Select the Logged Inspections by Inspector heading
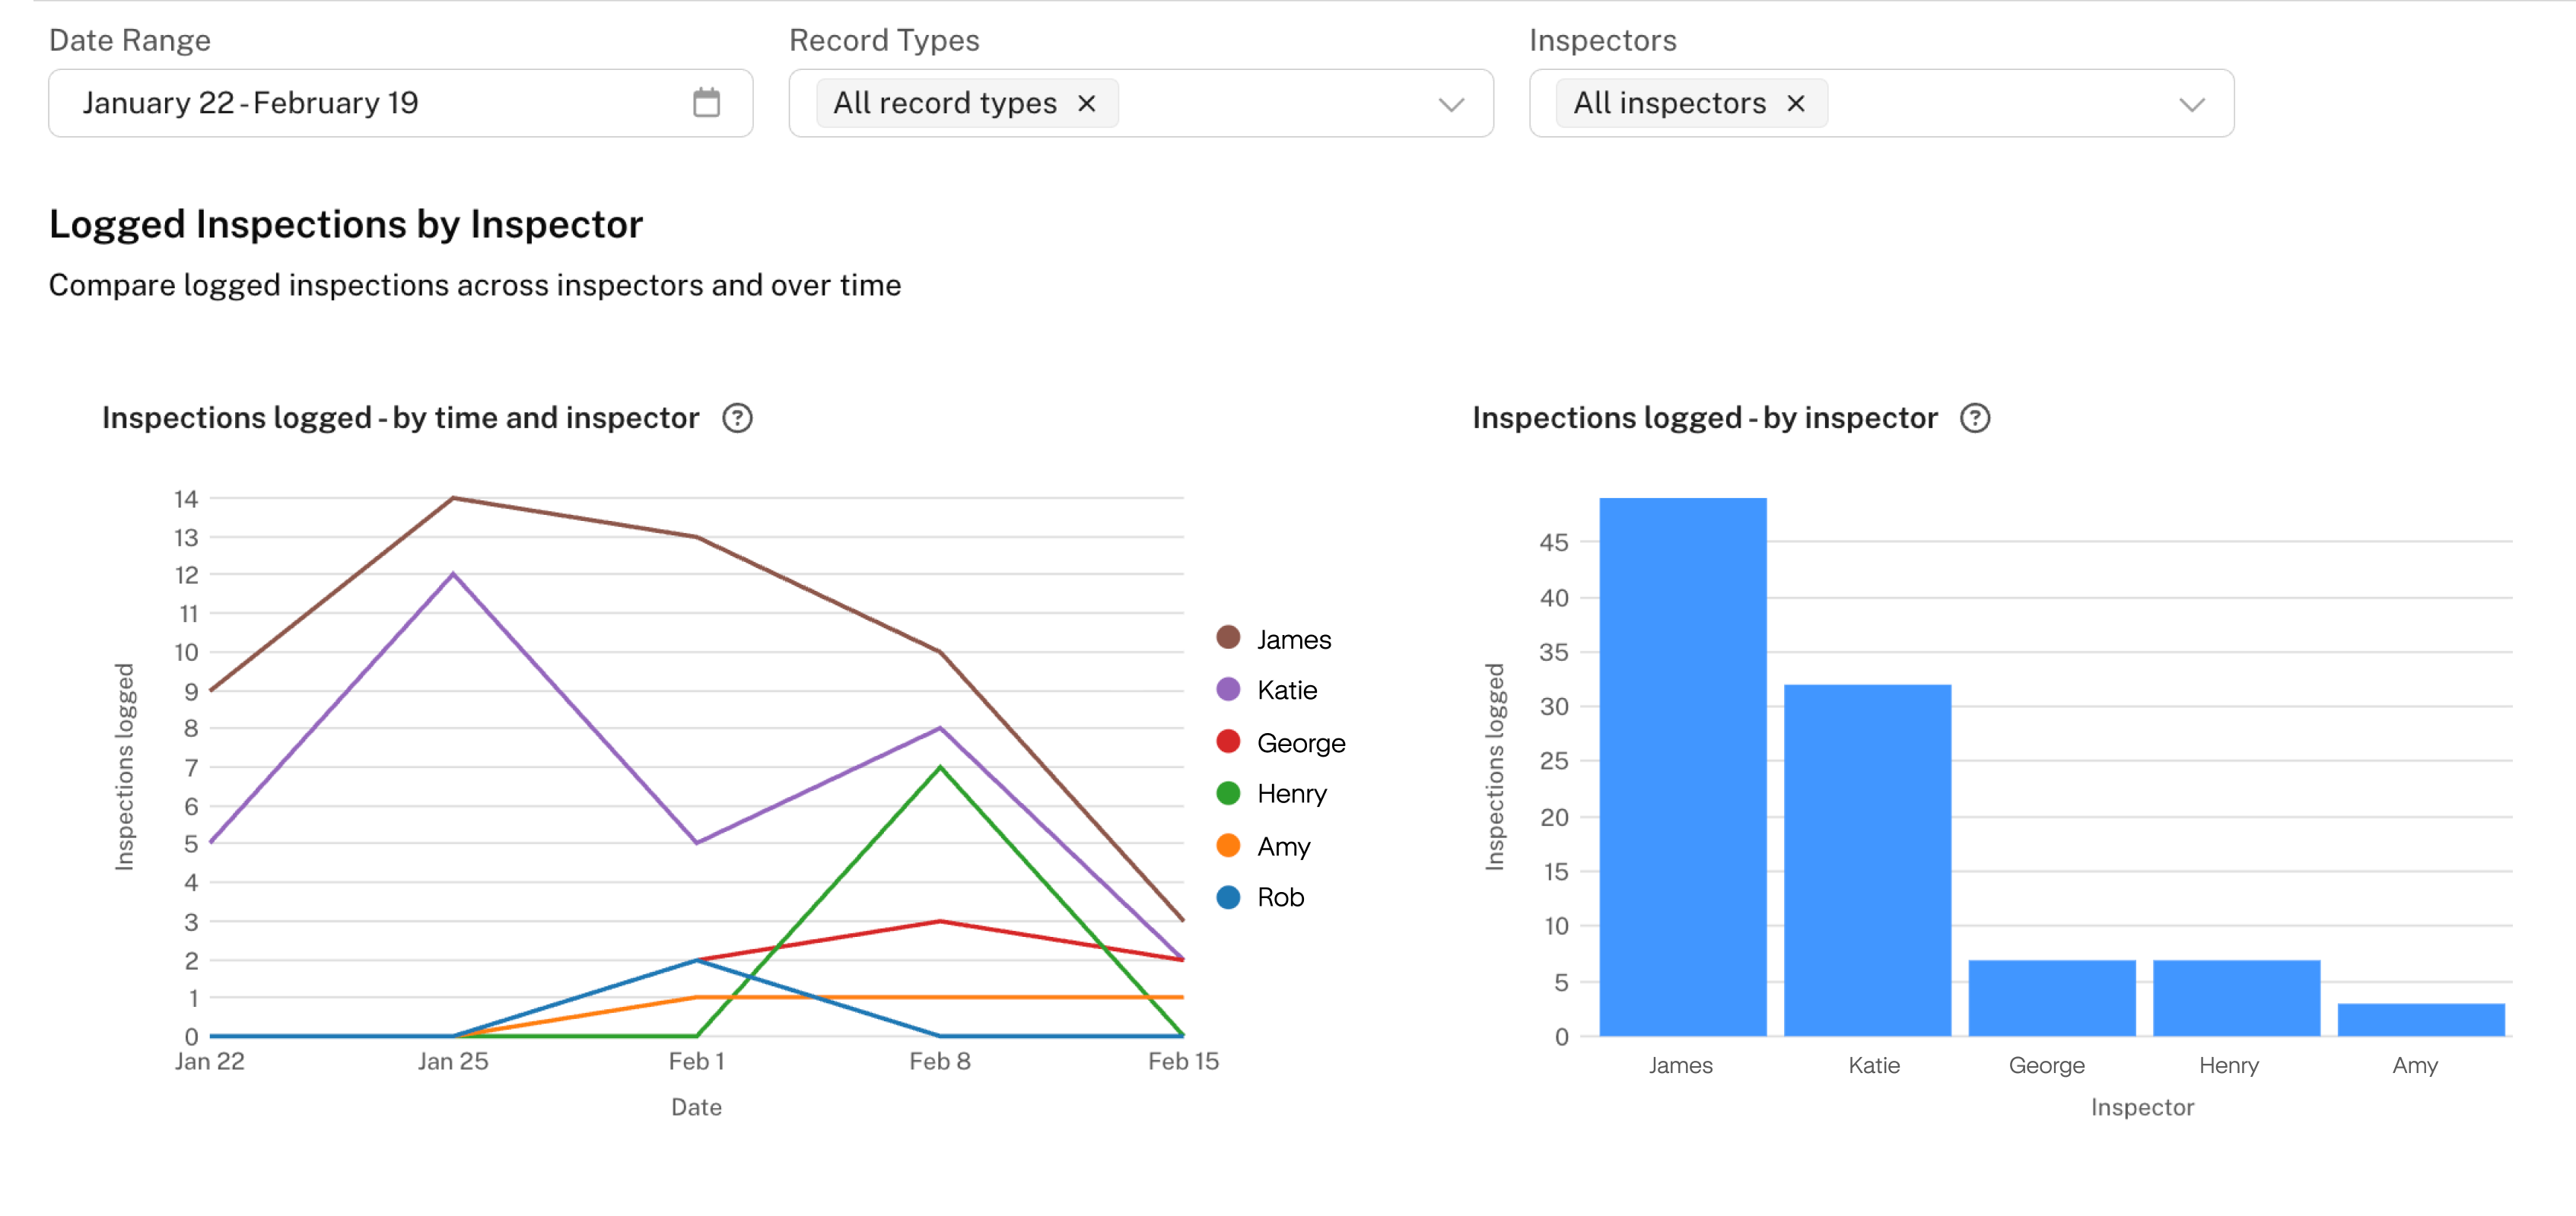Screen dimensions: 2576x1216 tap(345, 224)
